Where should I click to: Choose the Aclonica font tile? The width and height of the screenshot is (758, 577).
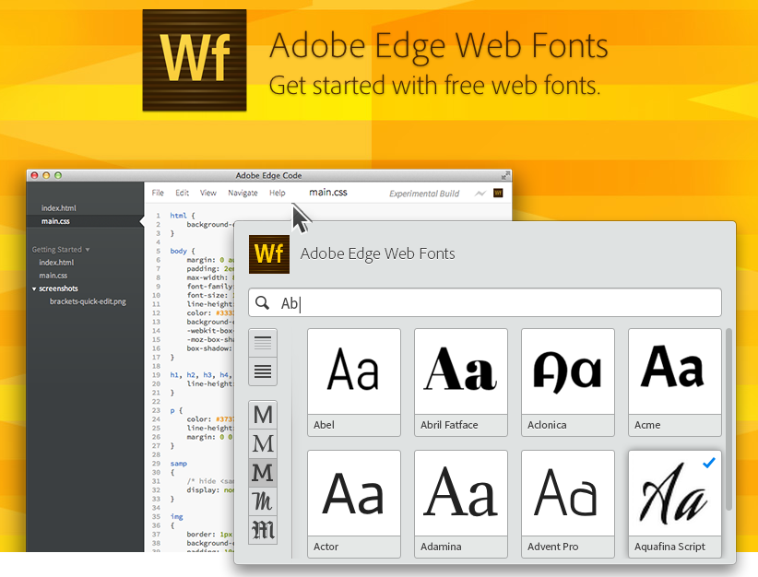click(x=568, y=383)
